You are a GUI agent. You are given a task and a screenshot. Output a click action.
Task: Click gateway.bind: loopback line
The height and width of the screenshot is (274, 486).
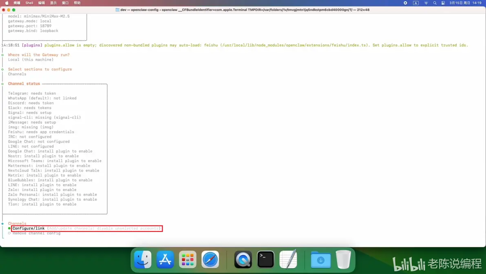click(x=33, y=31)
